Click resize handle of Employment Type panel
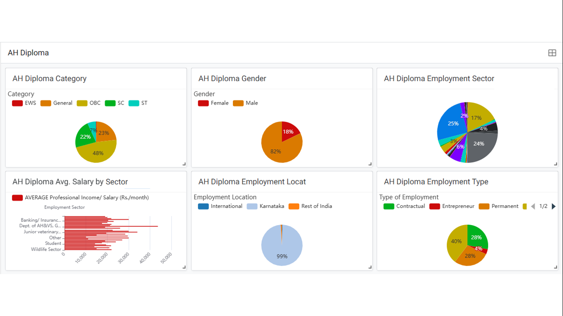 click(555, 267)
